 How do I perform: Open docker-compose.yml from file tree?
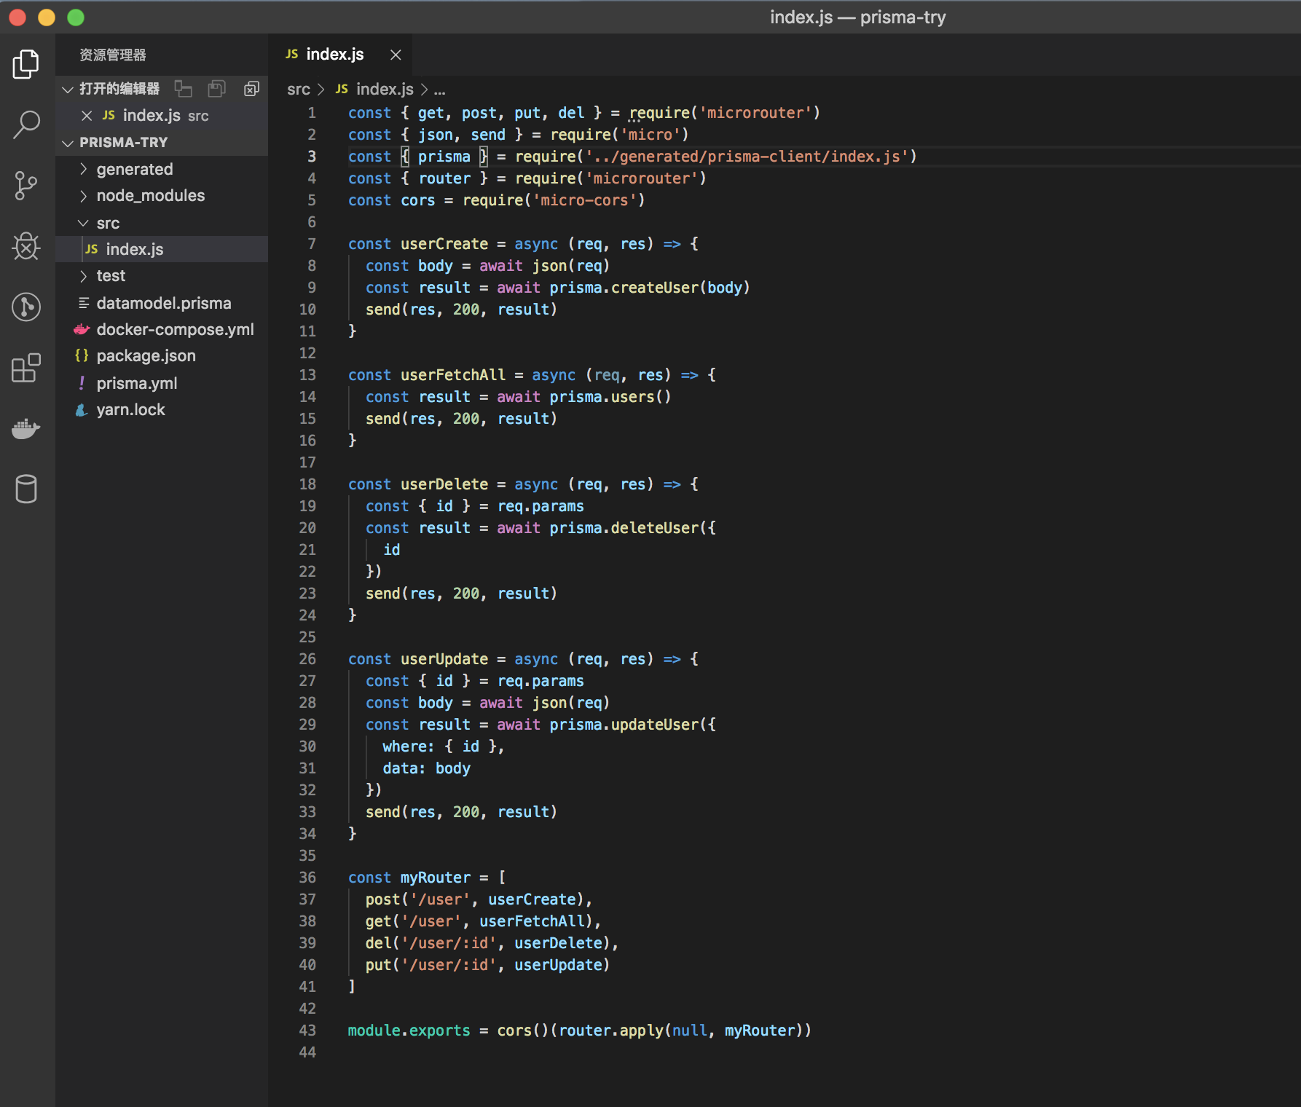175,329
